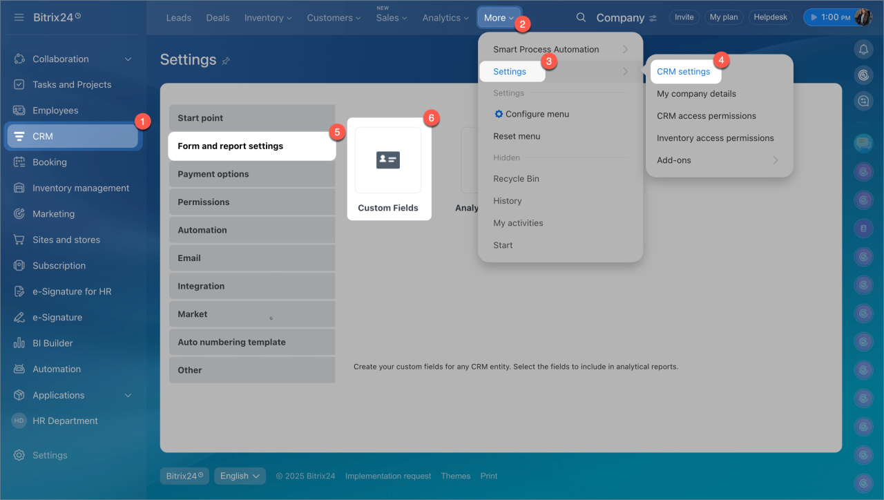Image resolution: width=884 pixels, height=500 pixels.
Task: Choose Recycle Bin from the More menu
Action: (516, 179)
